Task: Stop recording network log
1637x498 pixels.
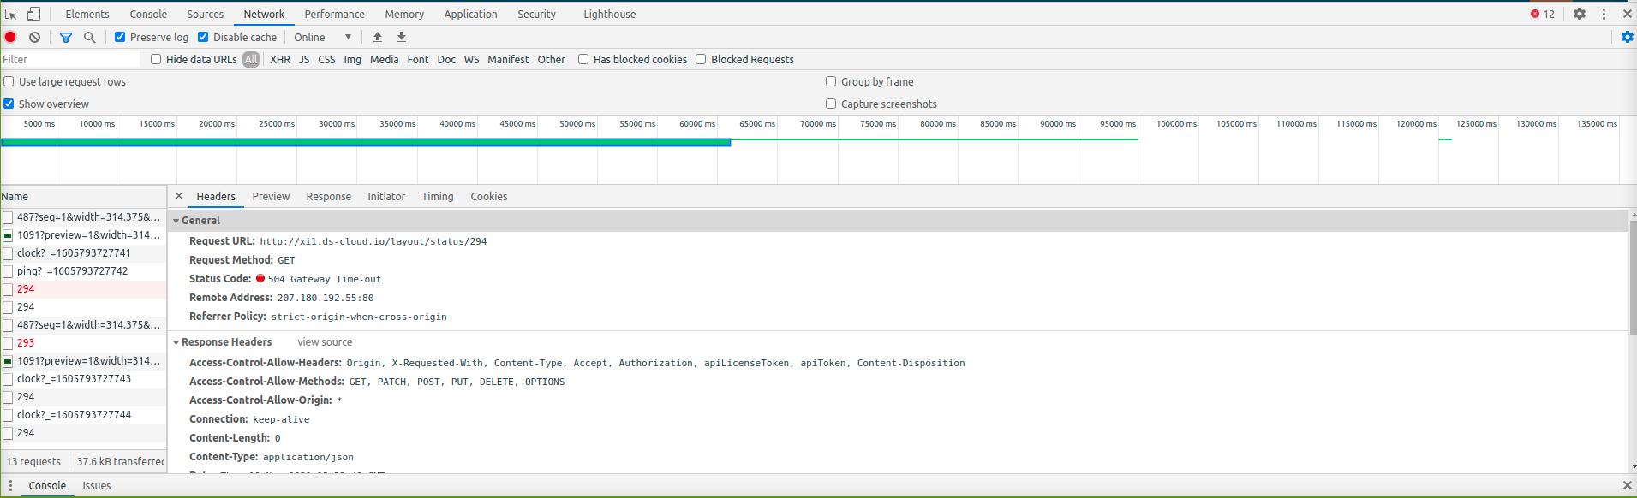Action: coord(10,37)
